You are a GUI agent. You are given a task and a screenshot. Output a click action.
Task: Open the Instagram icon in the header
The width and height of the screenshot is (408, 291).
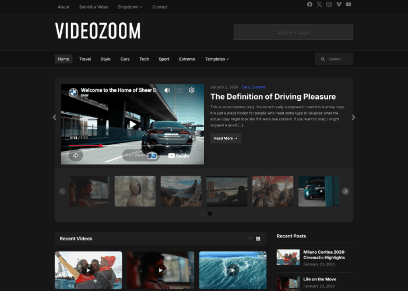[329, 5]
